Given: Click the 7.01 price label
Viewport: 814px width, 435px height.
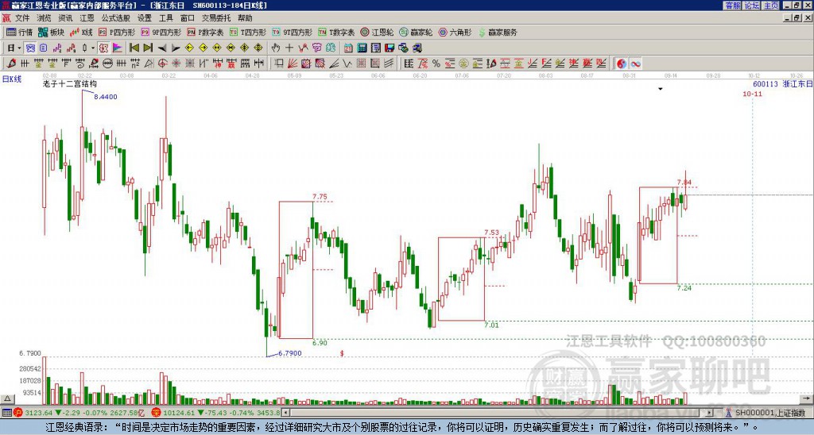Looking at the screenshot, I should pyautogui.click(x=491, y=325).
